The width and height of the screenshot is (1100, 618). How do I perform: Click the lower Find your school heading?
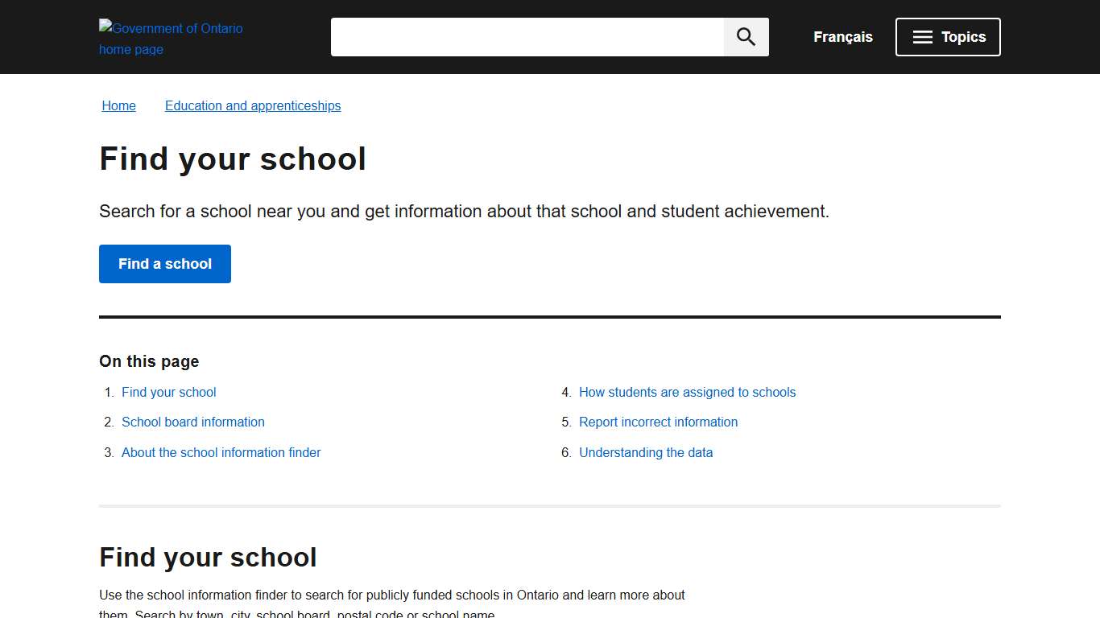point(208,557)
